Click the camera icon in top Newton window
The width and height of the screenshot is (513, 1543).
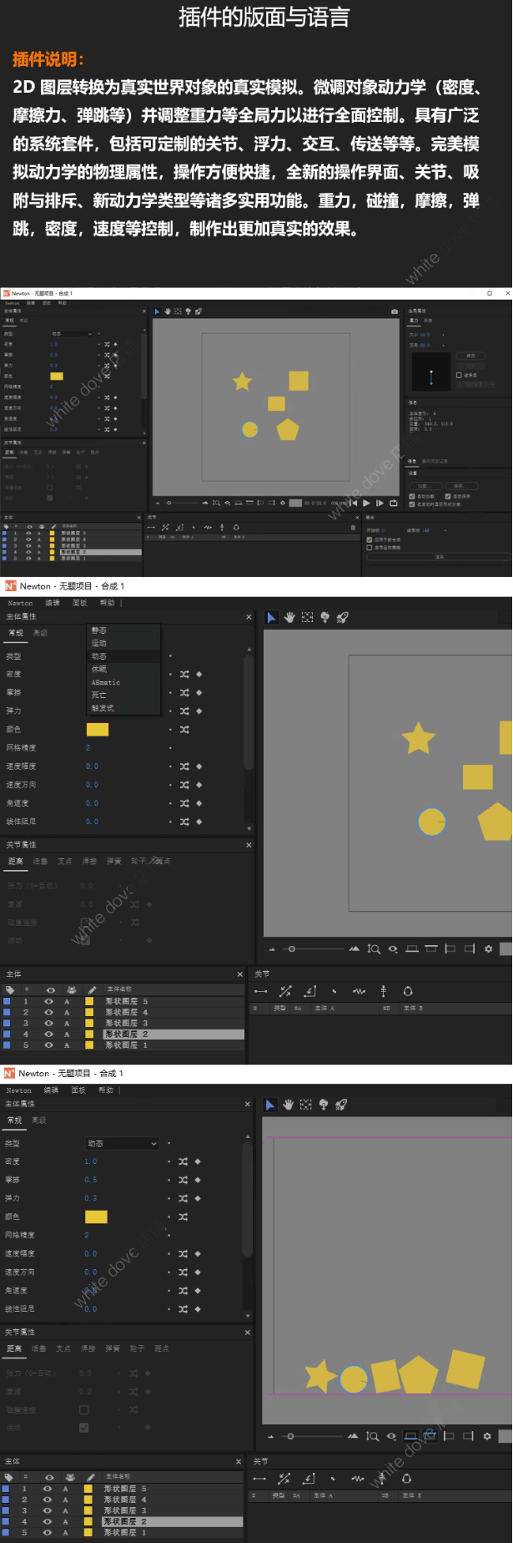click(x=395, y=311)
